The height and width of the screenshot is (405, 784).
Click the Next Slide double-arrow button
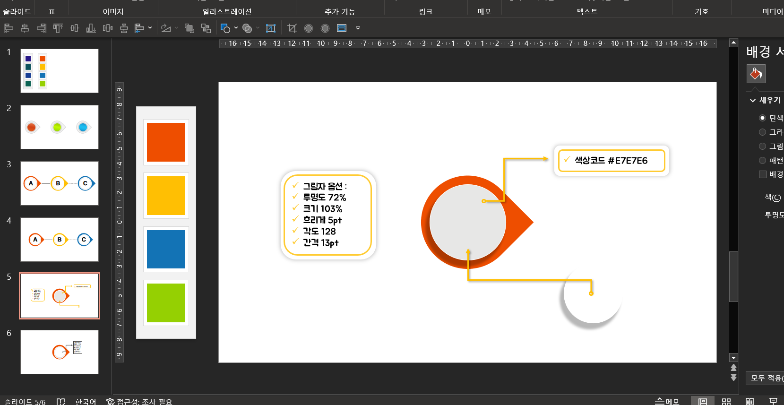(x=733, y=377)
